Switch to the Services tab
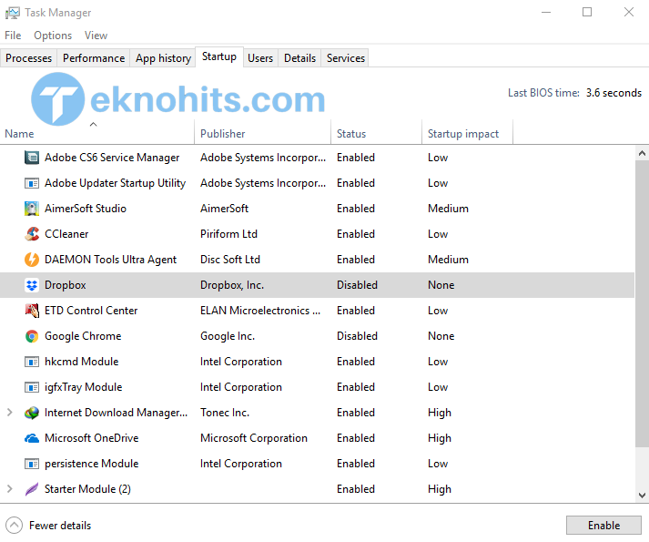This screenshot has width=649, height=542. coord(346,58)
